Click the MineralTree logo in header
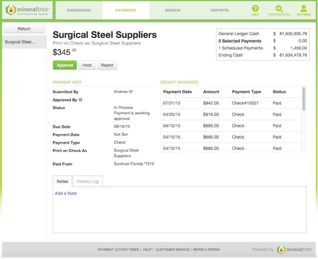 pos(28,10)
